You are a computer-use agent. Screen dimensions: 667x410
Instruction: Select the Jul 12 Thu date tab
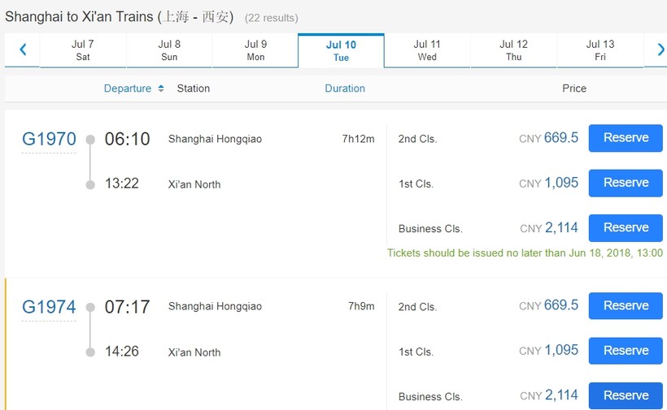[x=513, y=50]
